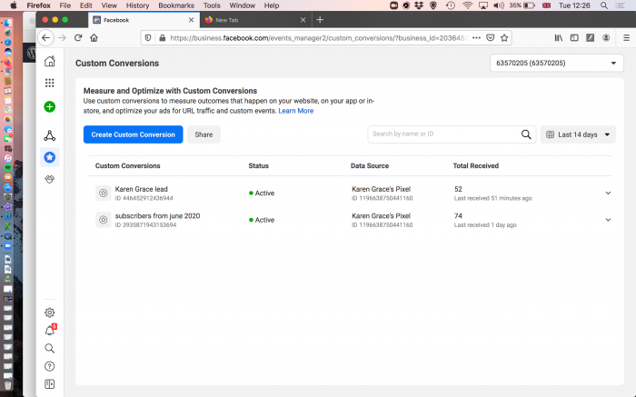Viewport: 636px width, 397px height.
Task: Click the green plus connect data icon
Action: [x=49, y=106]
